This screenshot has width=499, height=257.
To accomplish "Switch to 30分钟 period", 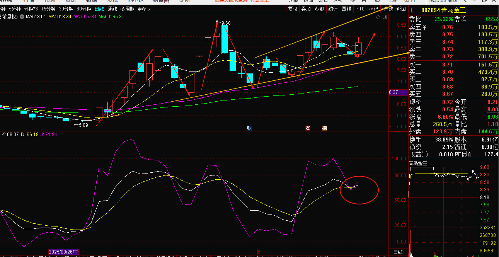I will click(x=66, y=9).
